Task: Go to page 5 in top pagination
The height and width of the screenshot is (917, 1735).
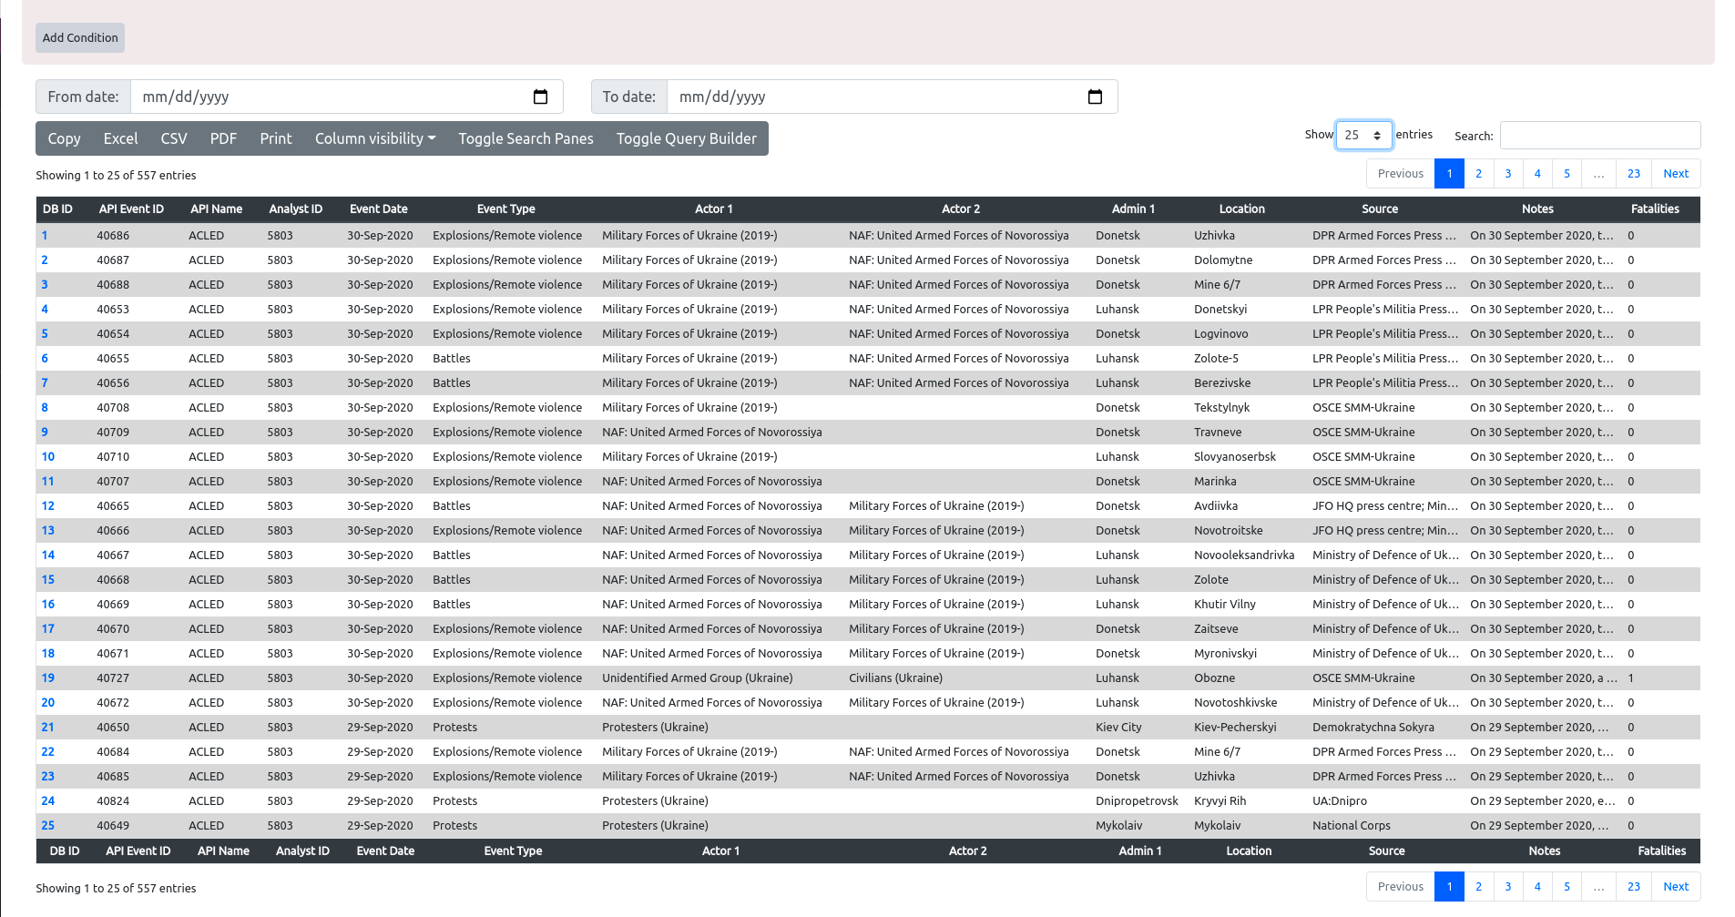Action: 1567,173
